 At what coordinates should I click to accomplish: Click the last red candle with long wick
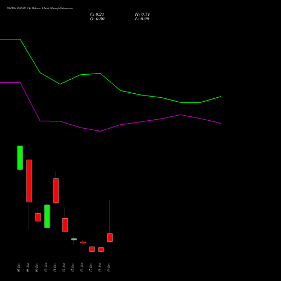pyautogui.click(x=110, y=237)
